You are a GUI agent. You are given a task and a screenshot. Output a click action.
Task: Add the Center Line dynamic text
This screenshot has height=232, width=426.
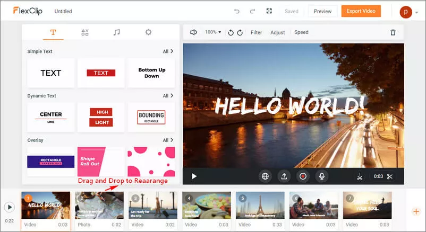tap(51, 118)
